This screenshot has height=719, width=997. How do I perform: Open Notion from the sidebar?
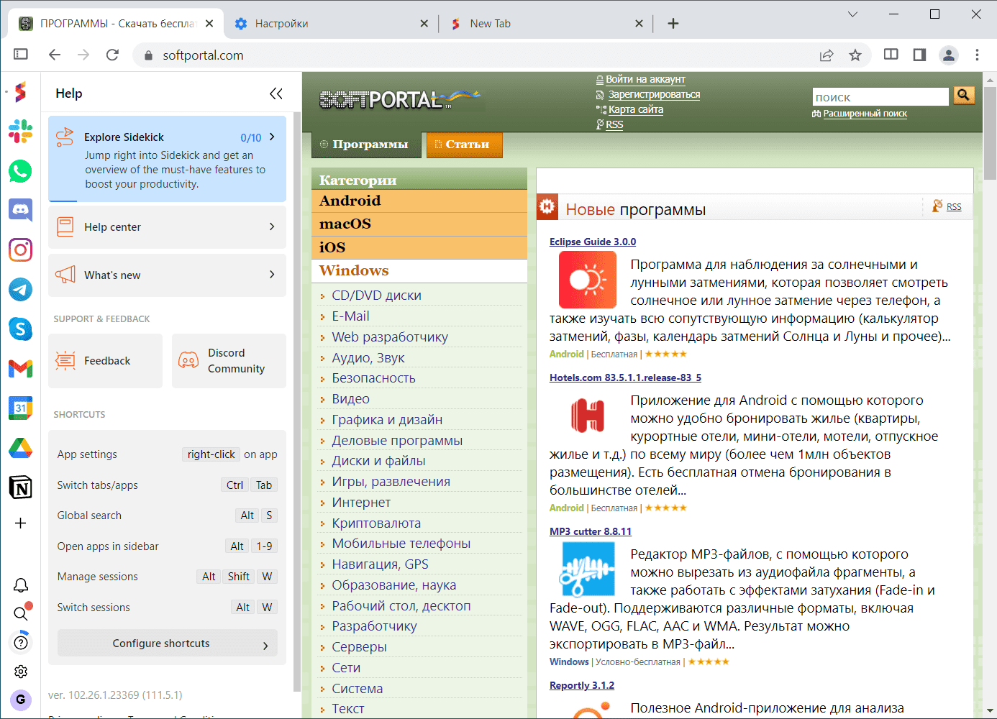pos(20,487)
